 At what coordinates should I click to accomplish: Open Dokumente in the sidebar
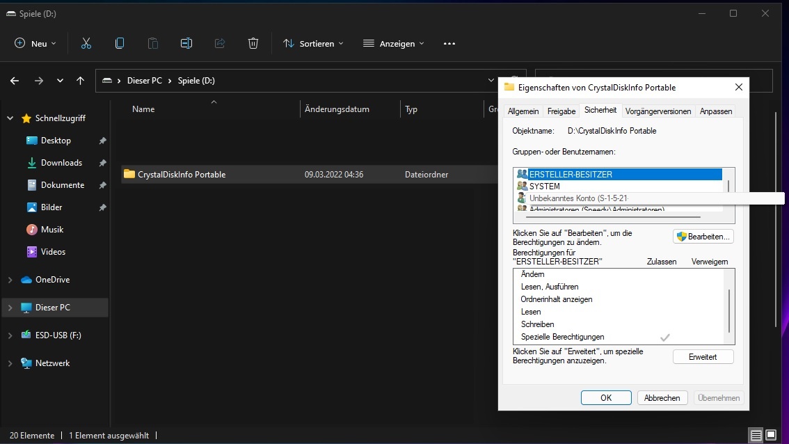[63, 184]
